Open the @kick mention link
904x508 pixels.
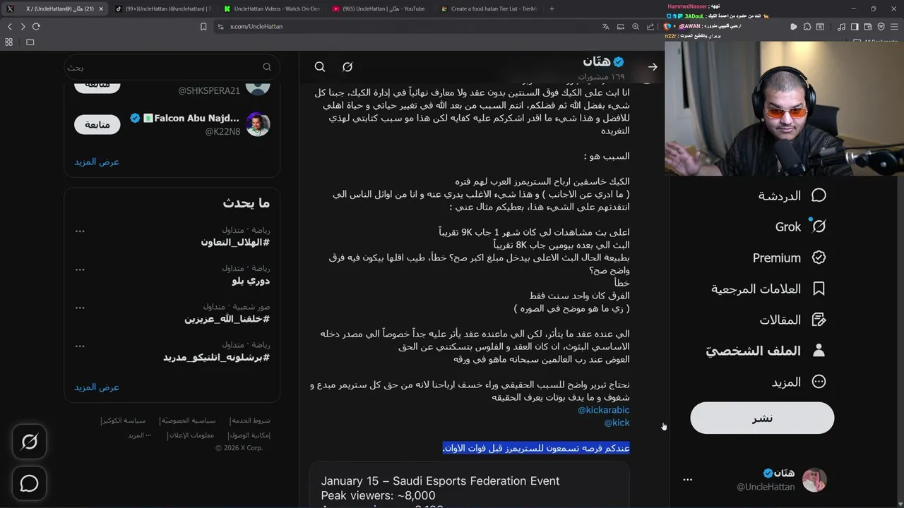click(x=617, y=423)
